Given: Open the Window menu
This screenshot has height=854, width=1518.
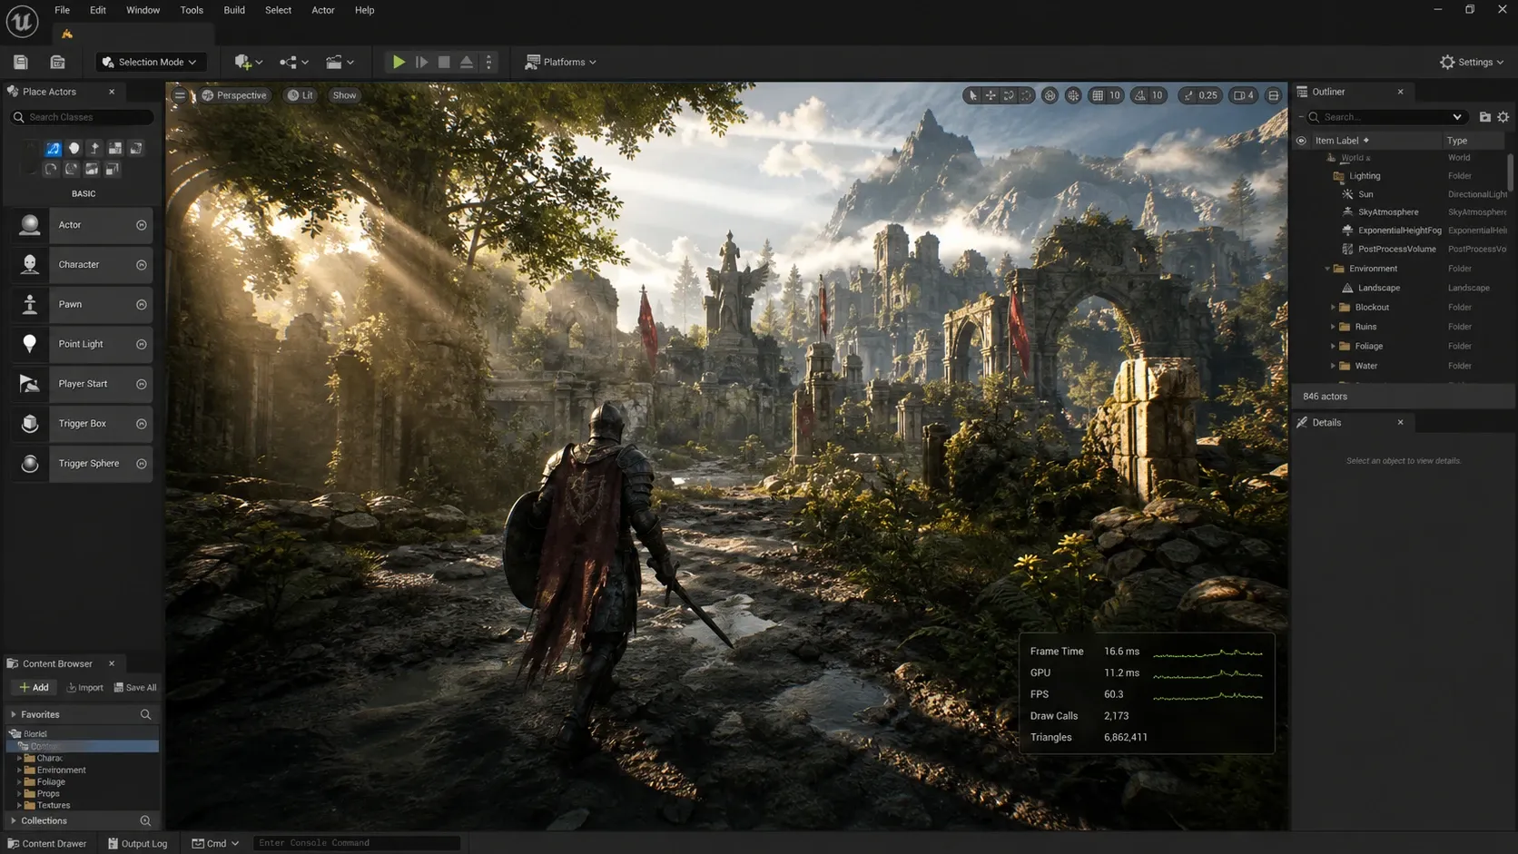Looking at the screenshot, I should pyautogui.click(x=143, y=10).
